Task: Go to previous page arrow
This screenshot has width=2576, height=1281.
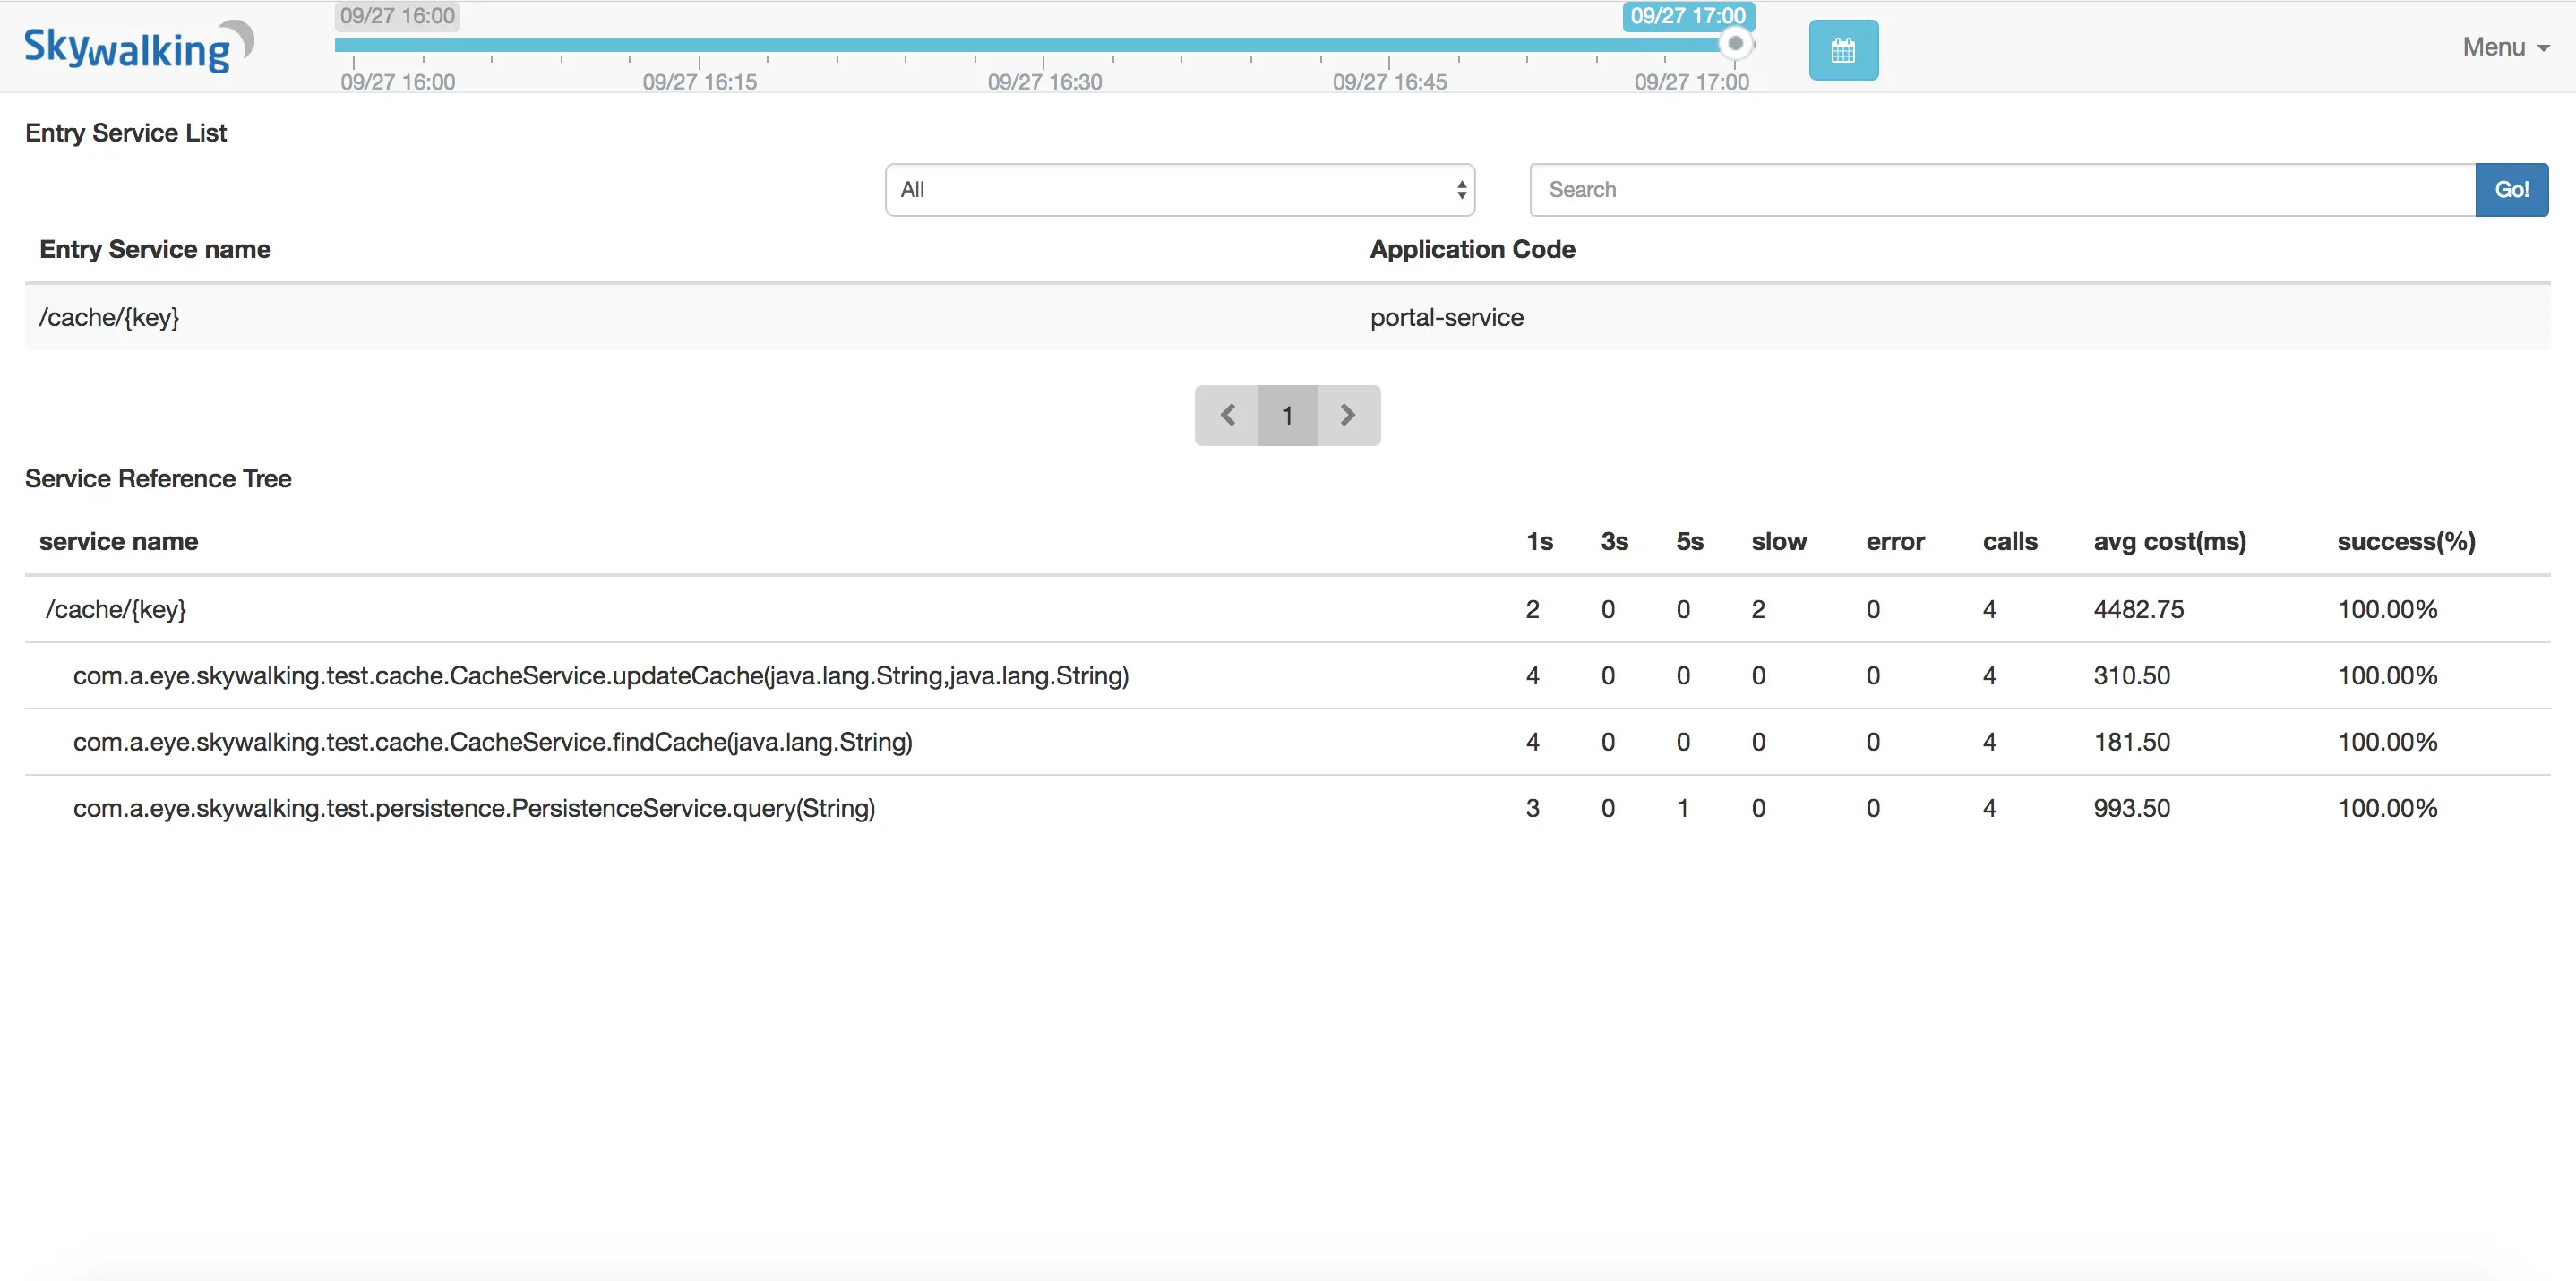Action: [1226, 415]
